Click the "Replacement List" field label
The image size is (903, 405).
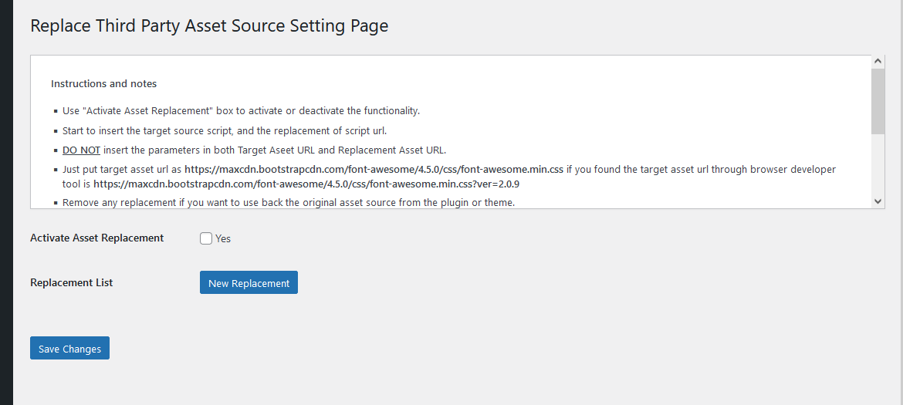coord(72,282)
